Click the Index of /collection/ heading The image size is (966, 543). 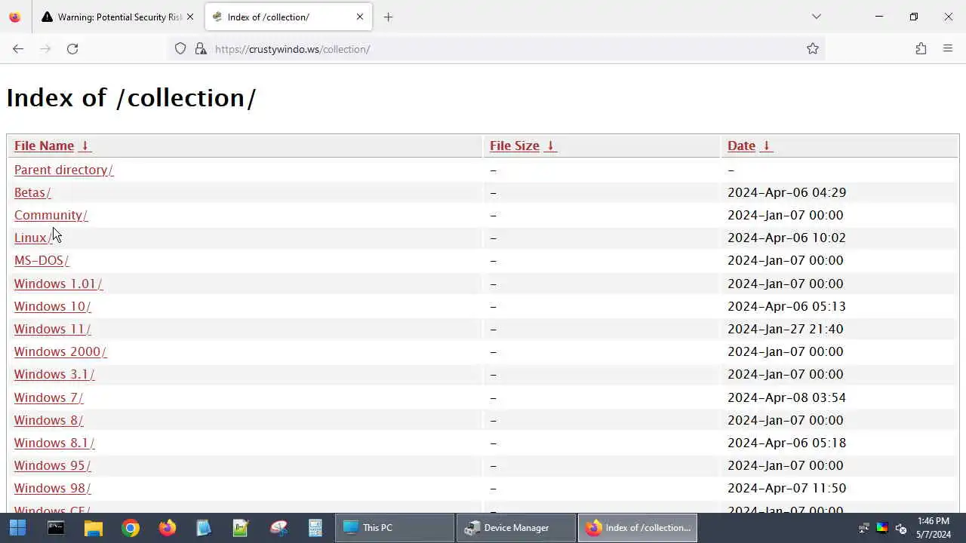131,98
